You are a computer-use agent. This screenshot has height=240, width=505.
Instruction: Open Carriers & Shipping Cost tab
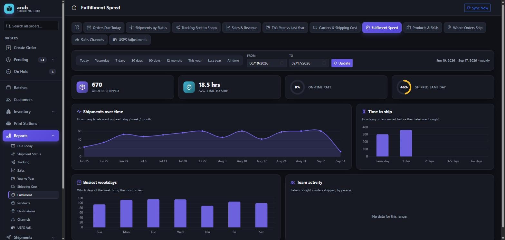[x=335, y=28]
